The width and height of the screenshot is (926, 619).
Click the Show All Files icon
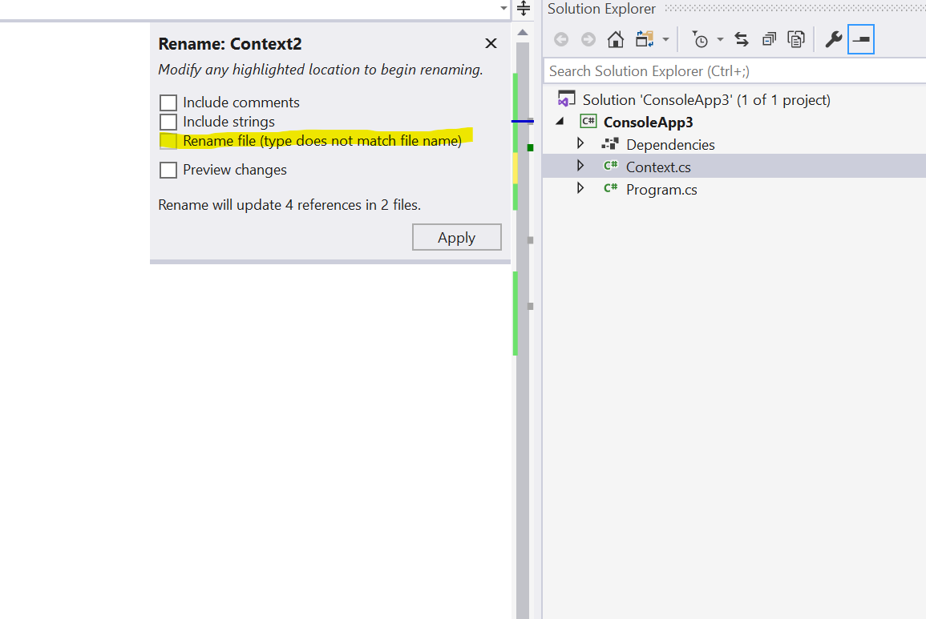796,38
